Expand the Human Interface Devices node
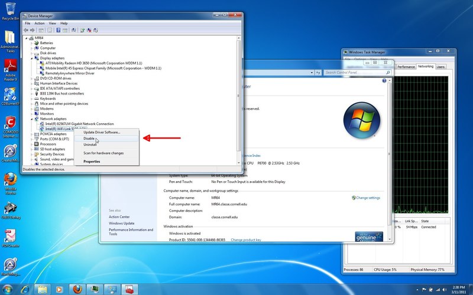This screenshot has width=473, height=295. click(31, 83)
